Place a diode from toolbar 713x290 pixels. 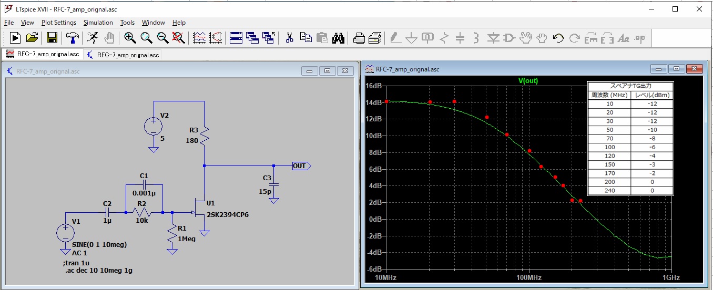coord(493,38)
